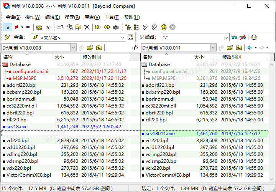Viewport: 276px width, 192px height.
Task: Toggle the Show Same (equals sign) filter
Action: [28, 27]
